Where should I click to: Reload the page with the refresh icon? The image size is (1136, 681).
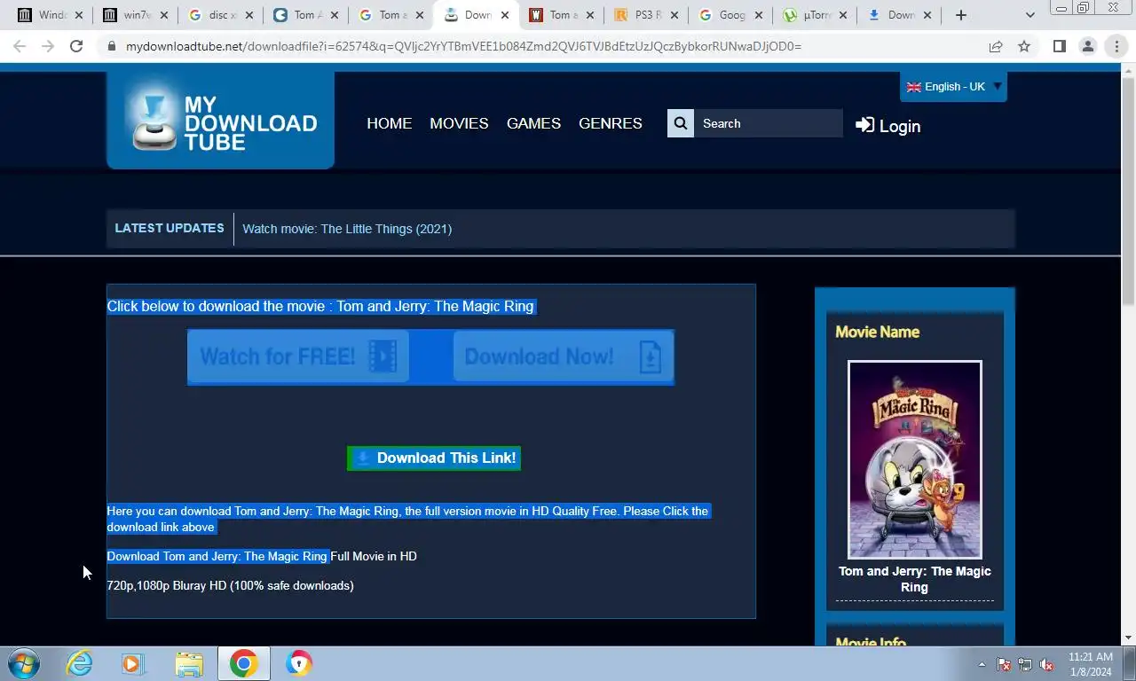click(76, 46)
